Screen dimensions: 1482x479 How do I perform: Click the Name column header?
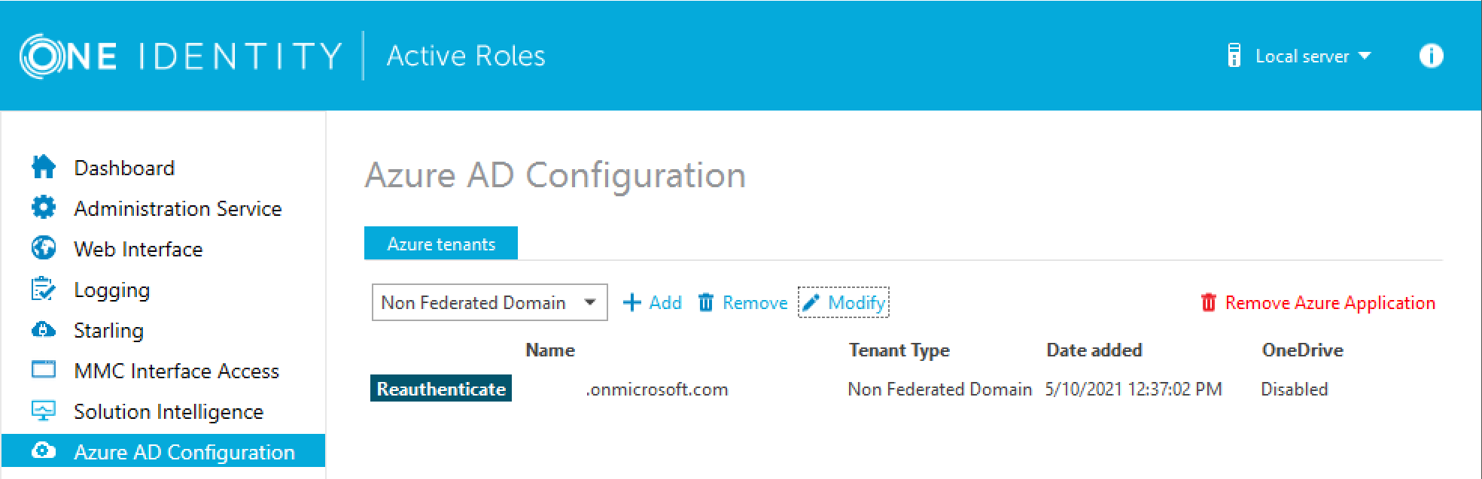[550, 350]
